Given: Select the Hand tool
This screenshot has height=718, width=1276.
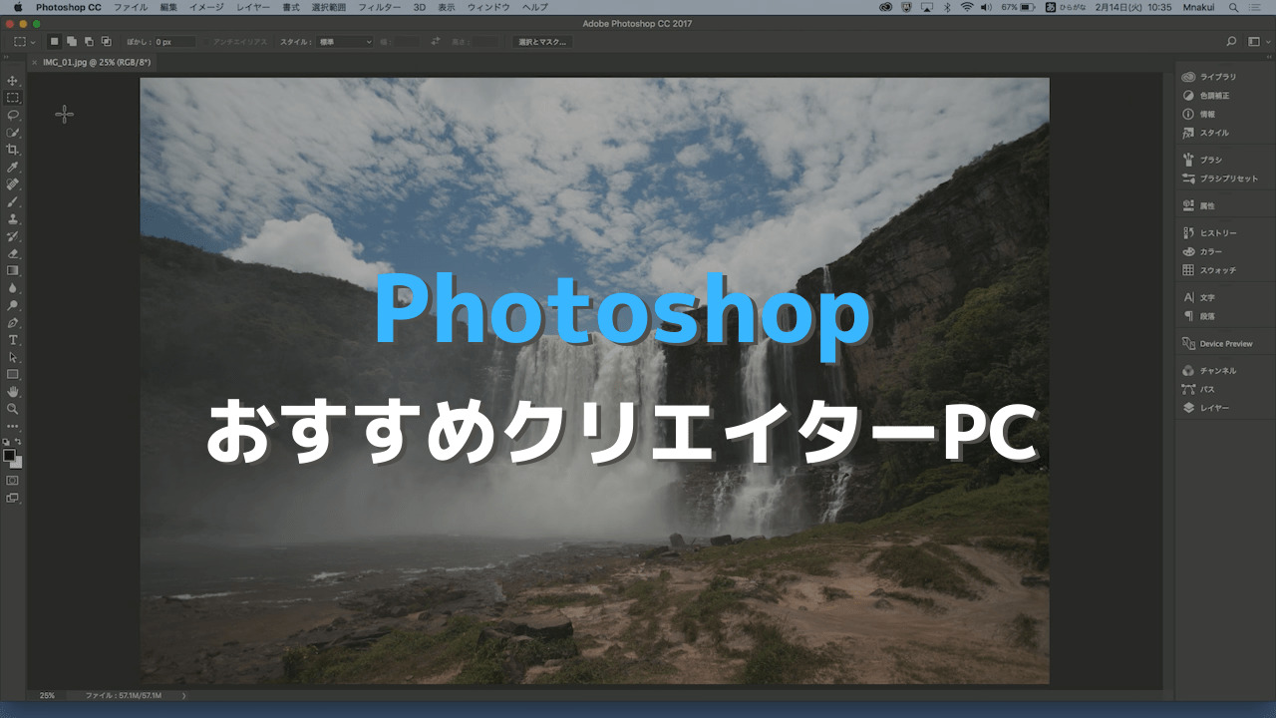Looking at the screenshot, I should coord(13,392).
